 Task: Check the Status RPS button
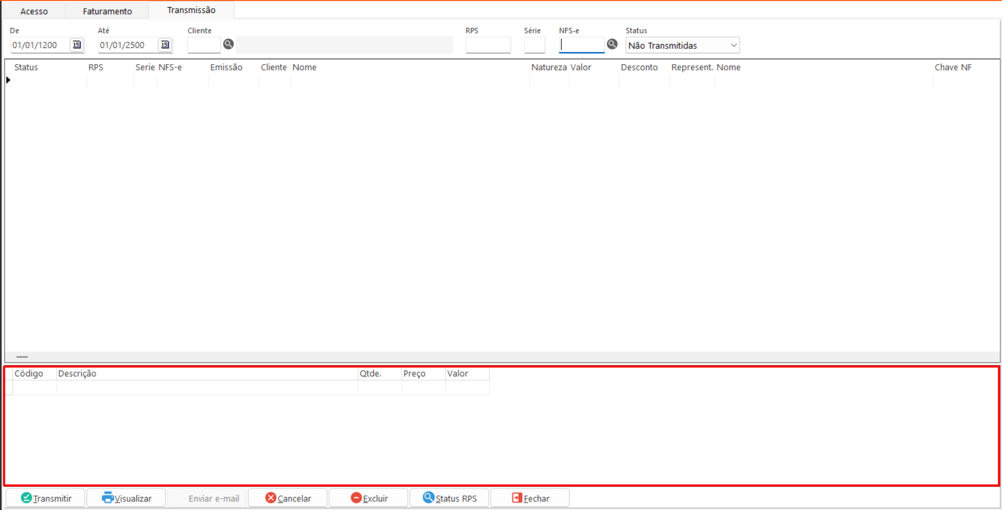tap(450, 498)
